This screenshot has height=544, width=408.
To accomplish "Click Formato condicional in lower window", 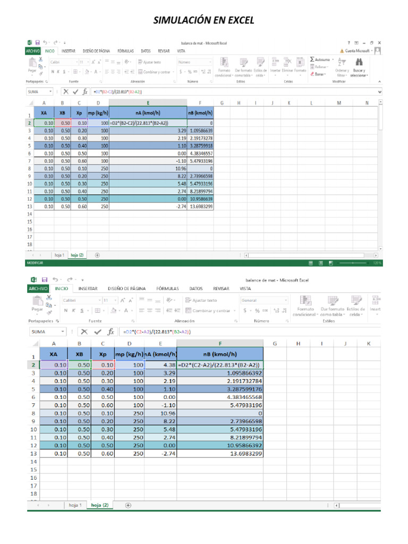I will [x=305, y=306].
